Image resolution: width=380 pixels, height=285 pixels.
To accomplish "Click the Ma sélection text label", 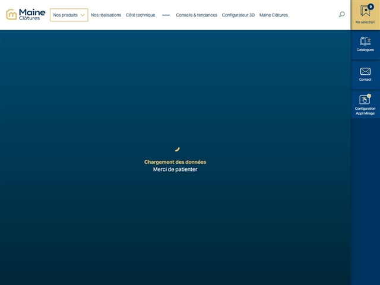I will pos(365,22).
